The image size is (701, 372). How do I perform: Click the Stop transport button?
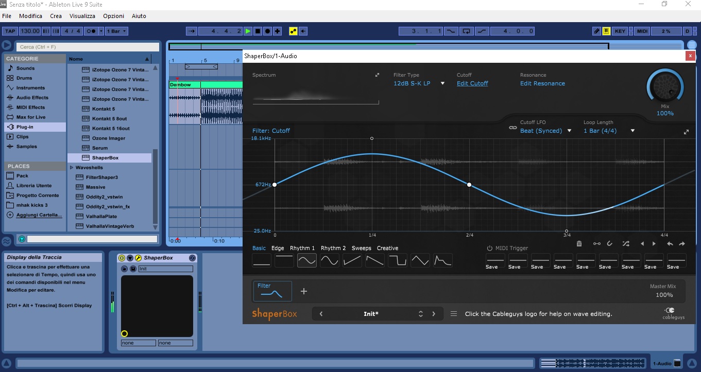click(x=258, y=31)
